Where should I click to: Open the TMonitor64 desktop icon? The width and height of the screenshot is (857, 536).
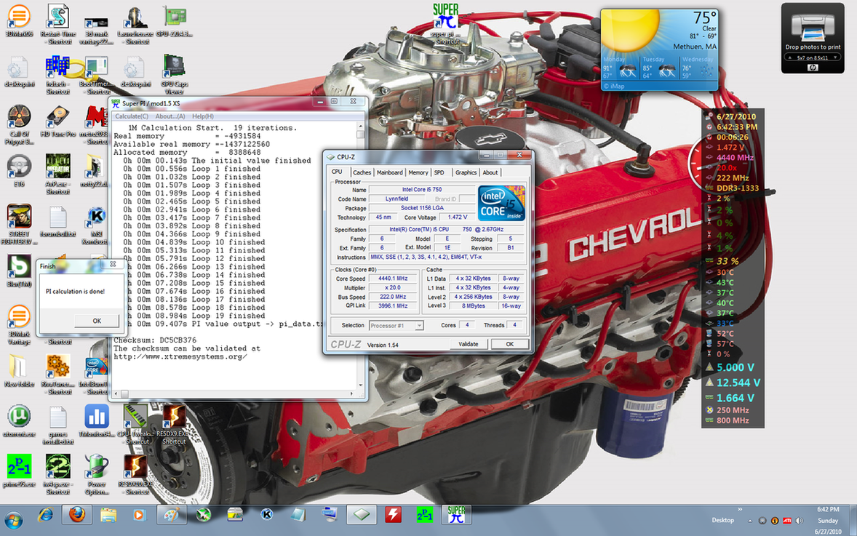96,420
